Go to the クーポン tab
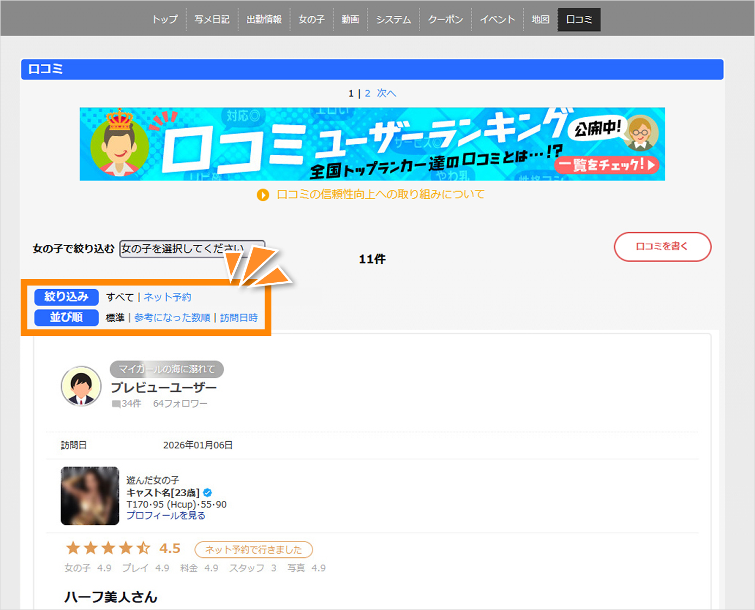 click(x=445, y=20)
